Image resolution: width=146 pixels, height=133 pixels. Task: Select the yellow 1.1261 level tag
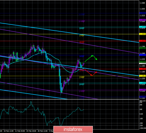tap(142, 76)
